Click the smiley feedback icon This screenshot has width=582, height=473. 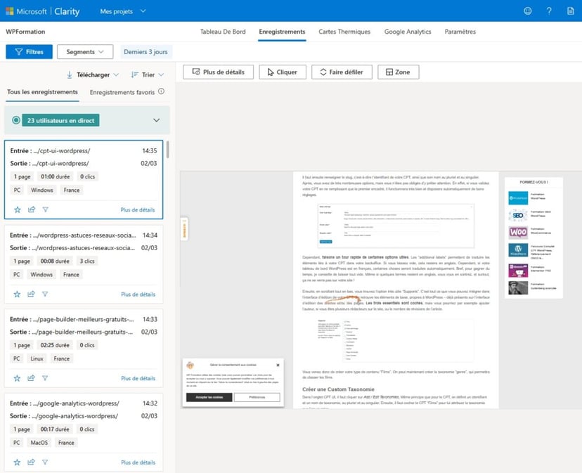528,11
